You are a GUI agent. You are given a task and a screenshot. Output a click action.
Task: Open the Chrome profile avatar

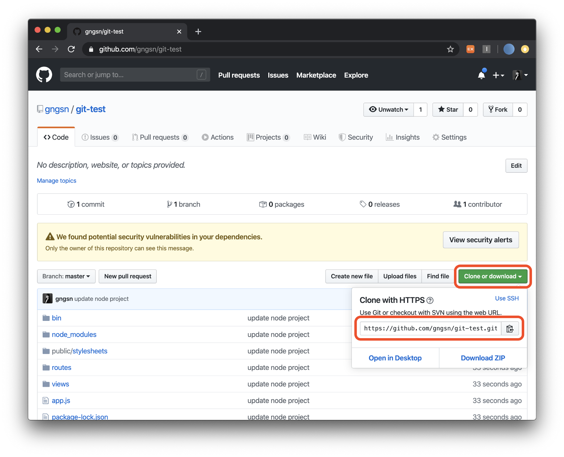pyautogui.click(x=509, y=49)
